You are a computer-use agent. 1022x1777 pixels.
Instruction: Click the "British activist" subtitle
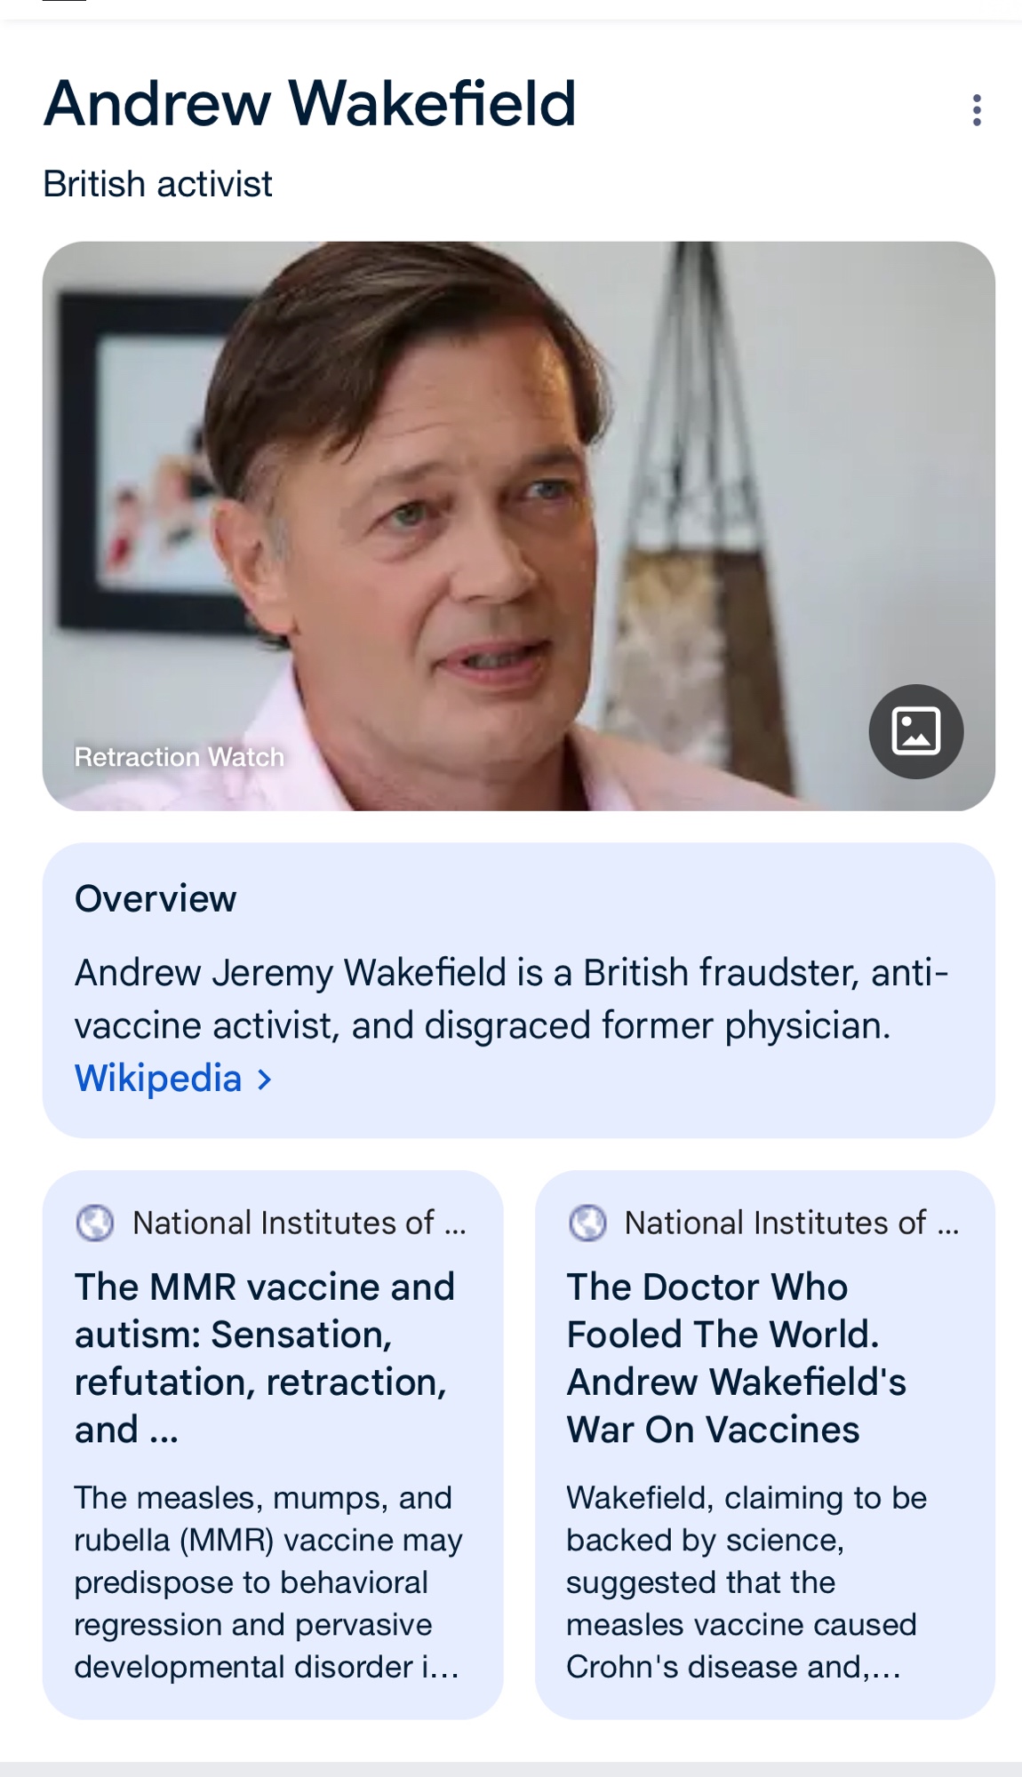coord(157,184)
